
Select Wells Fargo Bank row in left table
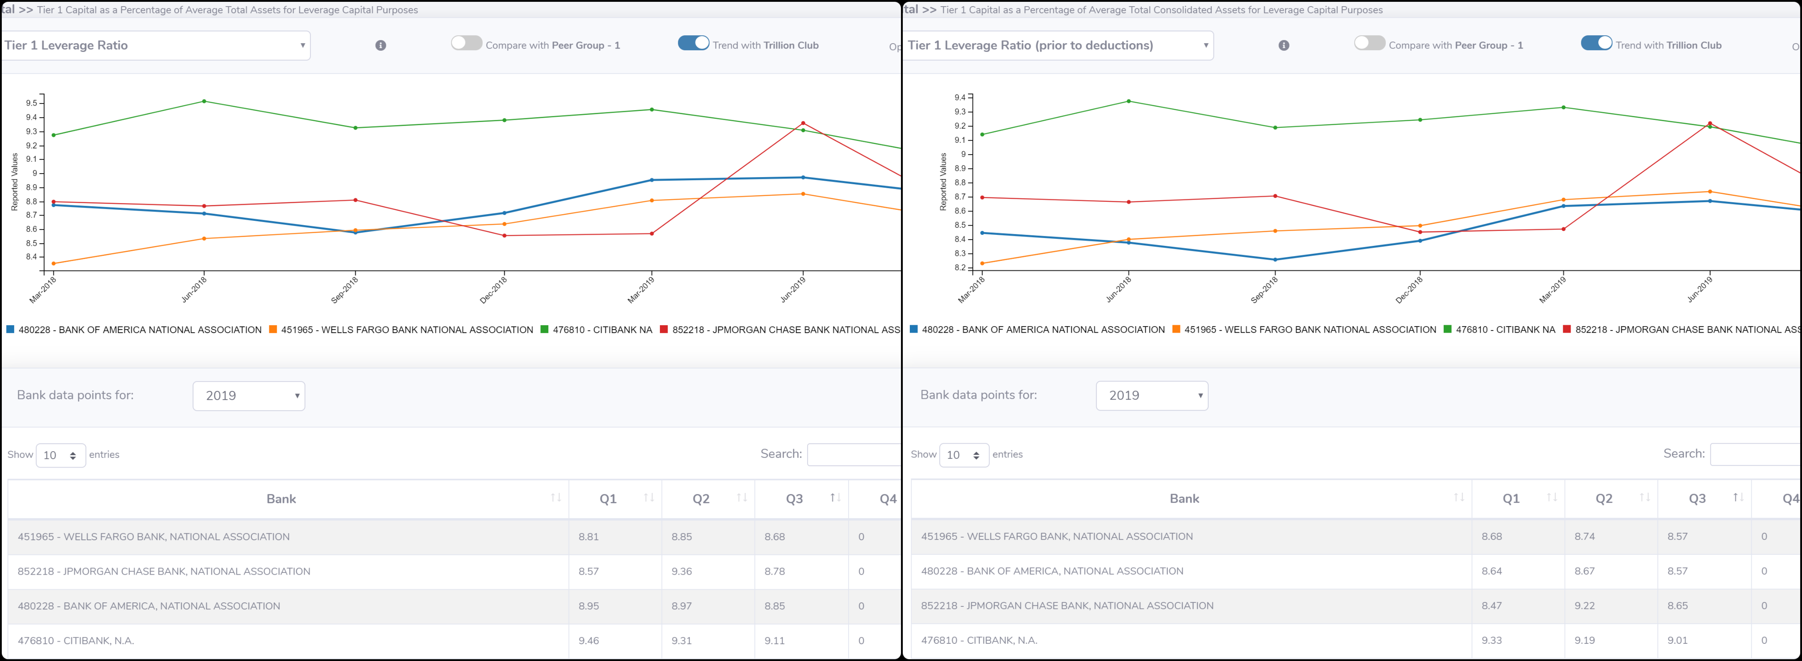(454, 537)
